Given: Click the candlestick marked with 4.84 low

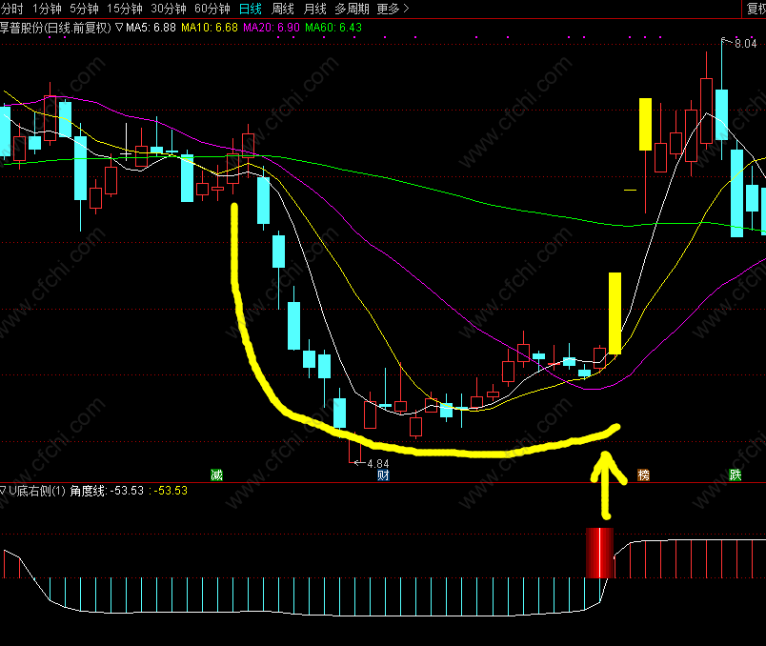Looking at the screenshot, I should [354, 449].
